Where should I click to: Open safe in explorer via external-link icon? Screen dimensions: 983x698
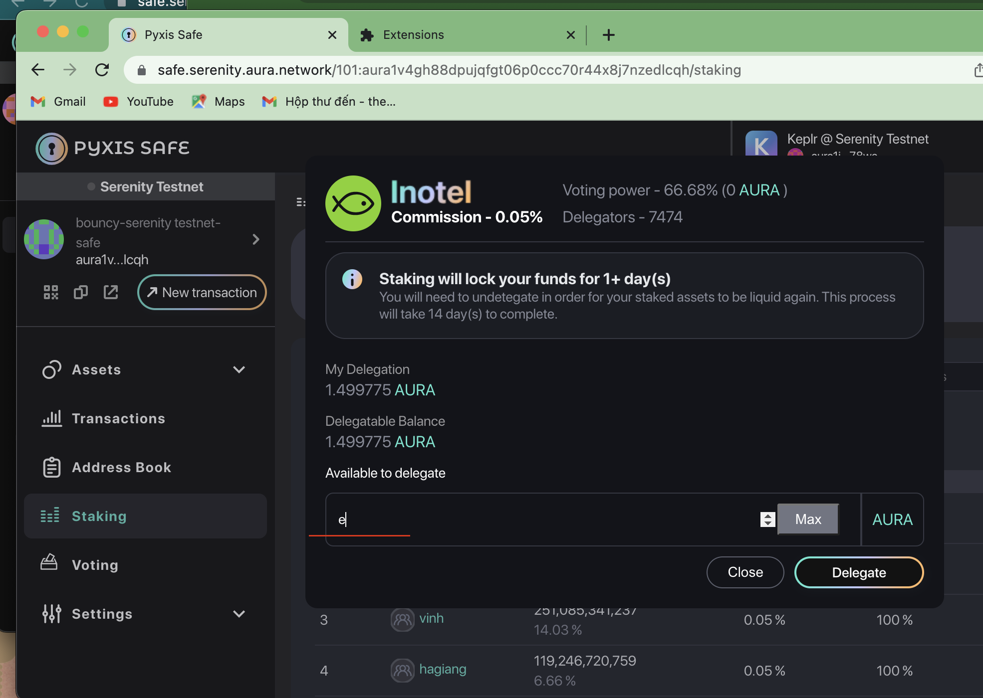click(x=111, y=292)
